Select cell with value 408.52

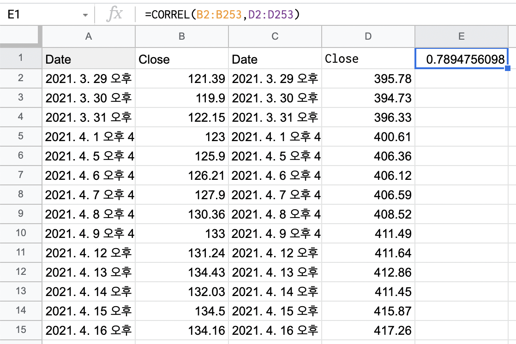[368, 214]
